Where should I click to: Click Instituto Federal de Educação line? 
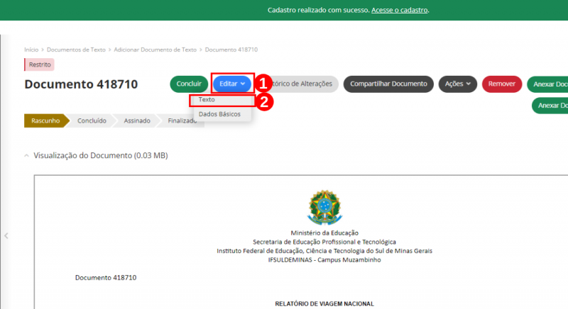[324, 251]
